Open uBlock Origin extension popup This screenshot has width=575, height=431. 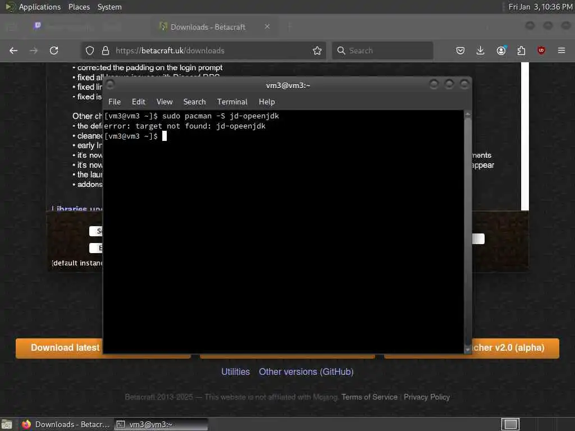541,51
